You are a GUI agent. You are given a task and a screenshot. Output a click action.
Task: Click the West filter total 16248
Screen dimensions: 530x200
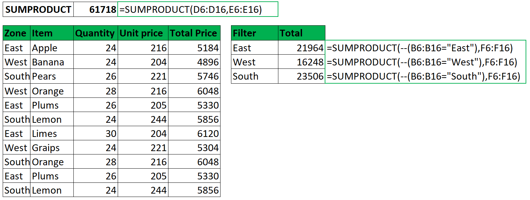[301, 62]
